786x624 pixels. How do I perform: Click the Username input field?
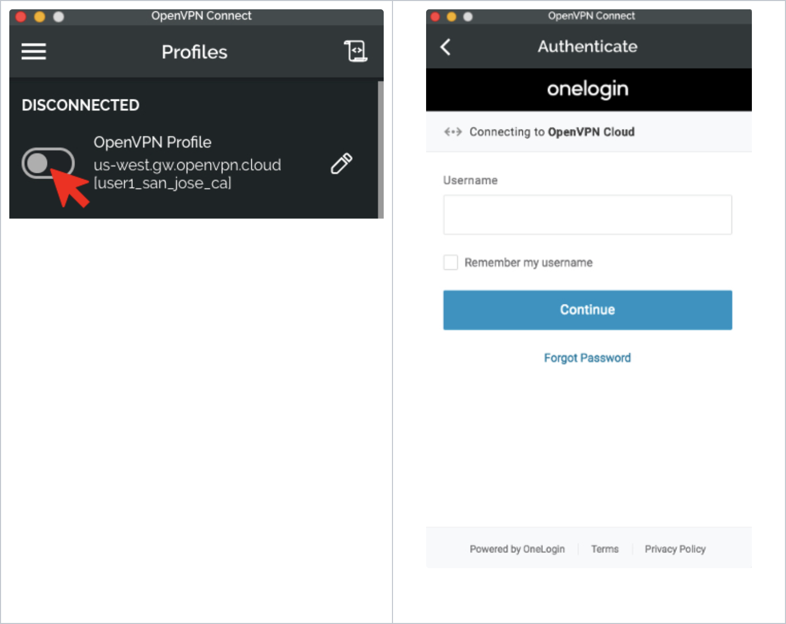pos(587,215)
